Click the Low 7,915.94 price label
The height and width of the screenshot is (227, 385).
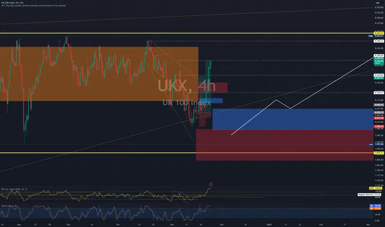[x=376, y=144]
